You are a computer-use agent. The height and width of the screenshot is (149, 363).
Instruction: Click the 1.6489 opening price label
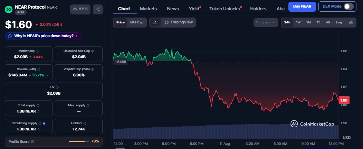pyautogui.click(x=120, y=62)
